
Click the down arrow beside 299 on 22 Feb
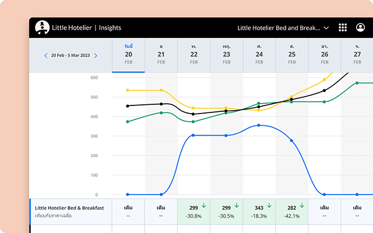point(203,205)
